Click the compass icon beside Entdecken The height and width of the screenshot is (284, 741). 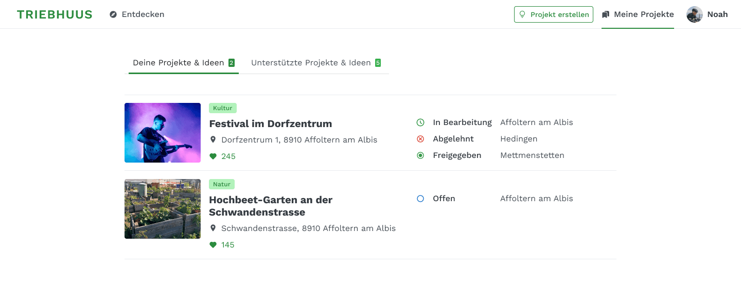[x=113, y=14]
